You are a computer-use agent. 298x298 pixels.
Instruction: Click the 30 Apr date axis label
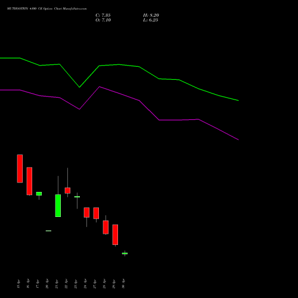click(123, 284)
